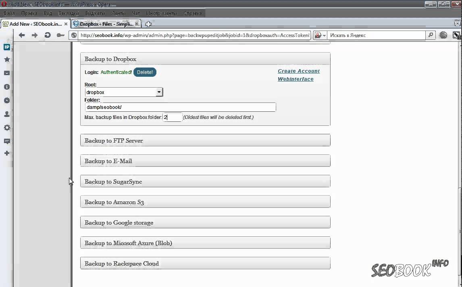The height and width of the screenshot is (287, 462).
Task: Open the Вид menu
Action: pos(48,14)
